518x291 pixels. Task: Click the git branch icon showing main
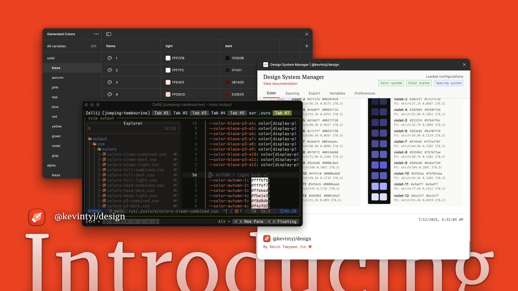point(111,211)
